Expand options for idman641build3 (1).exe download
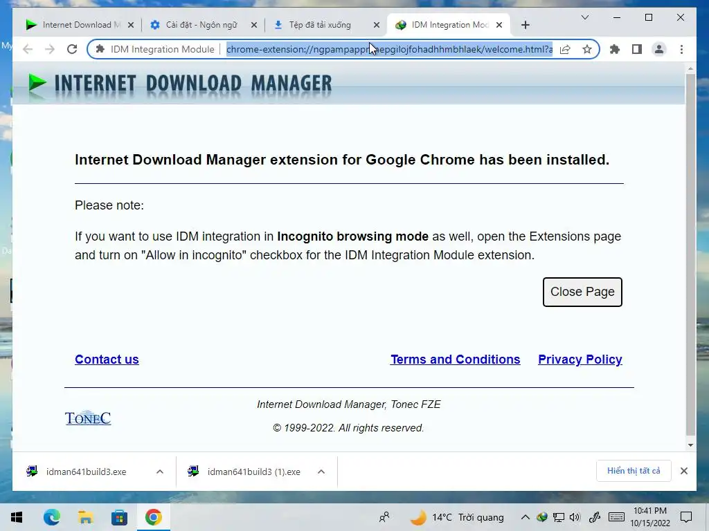The height and width of the screenshot is (531, 709). pos(321,472)
